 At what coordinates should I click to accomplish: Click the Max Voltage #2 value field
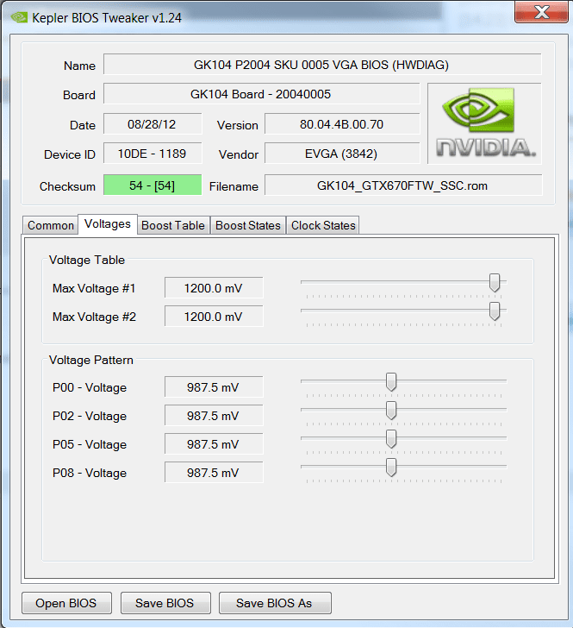point(214,316)
